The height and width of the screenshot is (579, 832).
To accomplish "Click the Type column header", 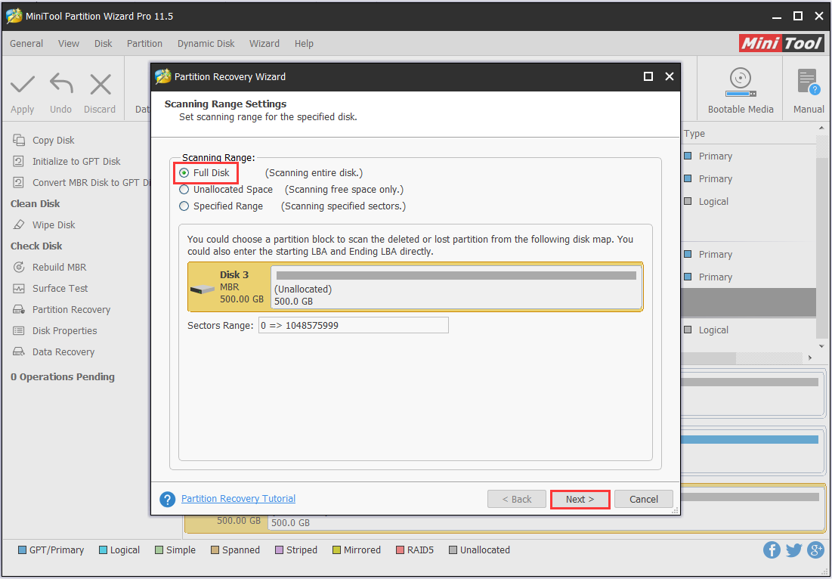I will [694, 134].
